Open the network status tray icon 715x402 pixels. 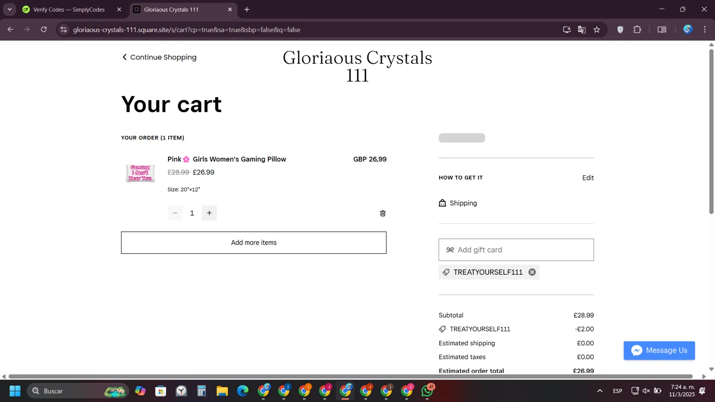click(635, 391)
